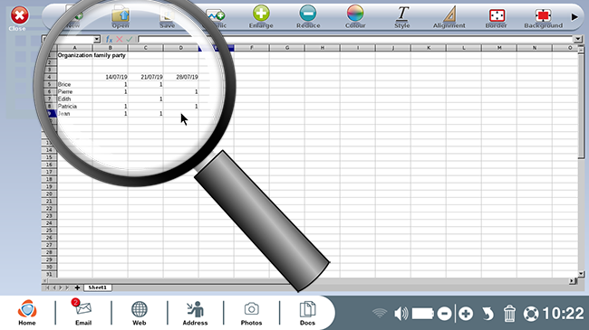Image resolution: width=589 pixels, height=330 pixels.
Task: Click the battery status icon
Action: [423, 314]
